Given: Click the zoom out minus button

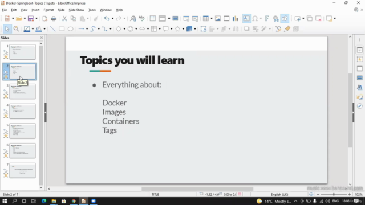Looking at the screenshot, I should point(318,194).
